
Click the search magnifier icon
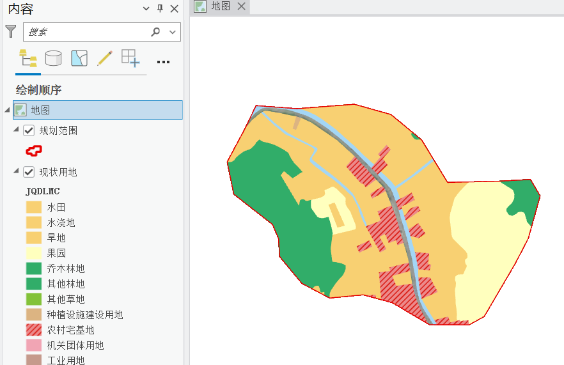pyautogui.click(x=155, y=32)
